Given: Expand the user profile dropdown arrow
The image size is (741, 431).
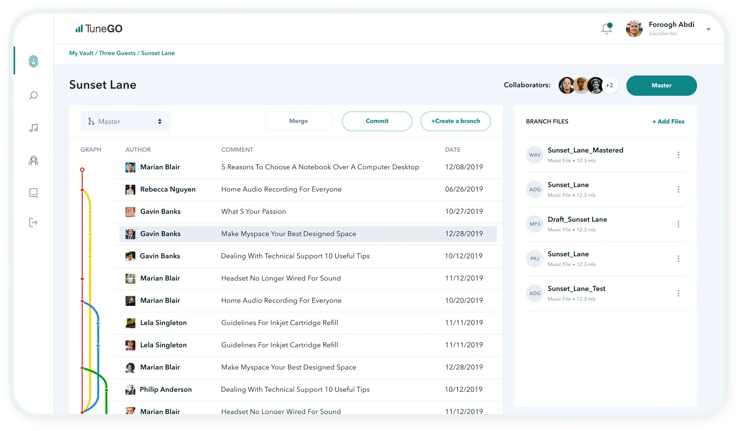Looking at the screenshot, I should tap(708, 29).
